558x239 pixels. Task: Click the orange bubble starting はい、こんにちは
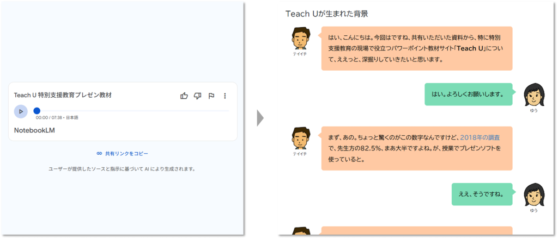click(417, 48)
